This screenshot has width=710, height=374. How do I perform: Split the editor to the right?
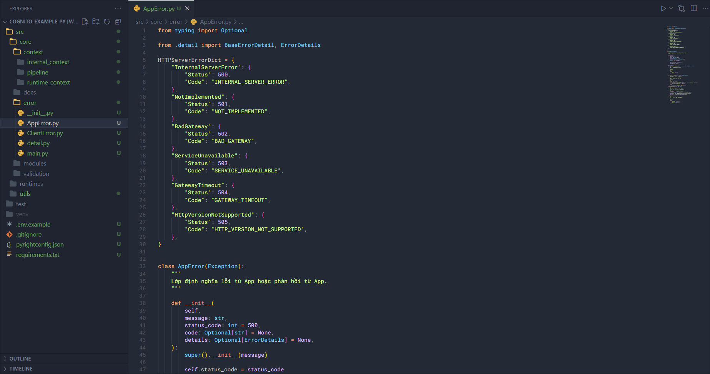pyautogui.click(x=694, y=8)
